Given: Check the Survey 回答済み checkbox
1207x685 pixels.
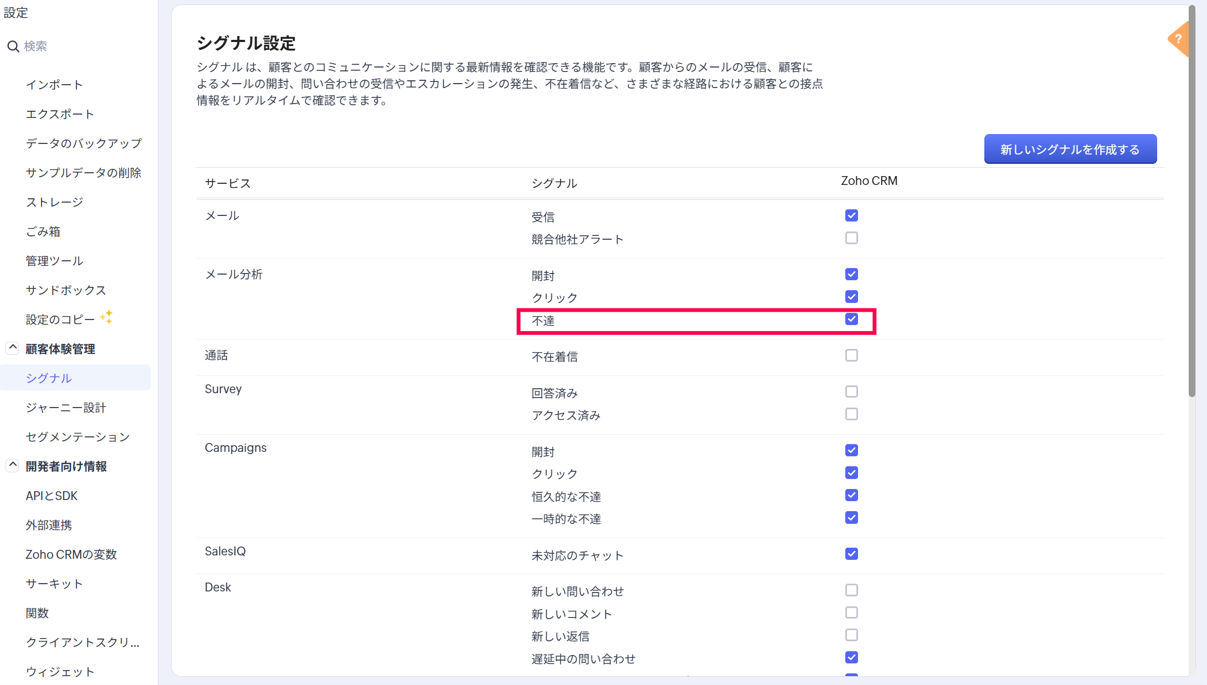Looking at the screenshot, I should pyautogui.click(x=851, y=392).
